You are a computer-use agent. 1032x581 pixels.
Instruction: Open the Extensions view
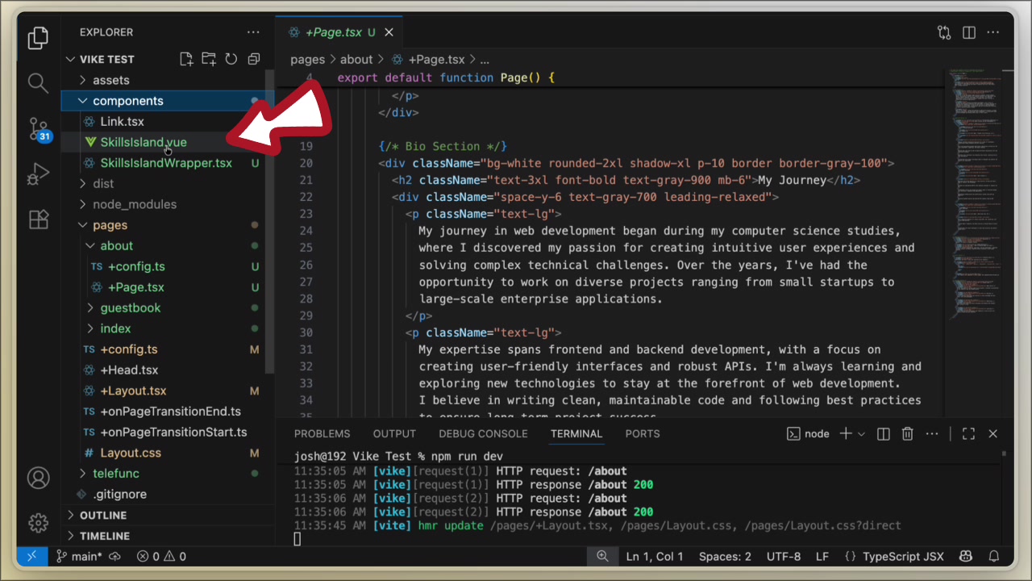(x=38, y=219)
